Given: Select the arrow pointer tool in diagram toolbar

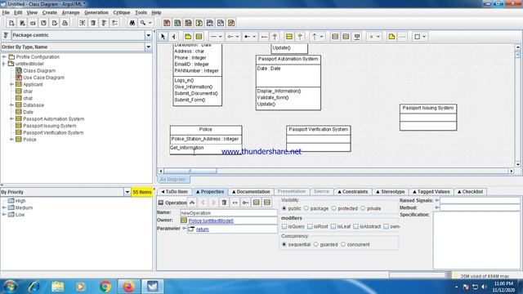Looking at the screenshot, I should 163,37.
